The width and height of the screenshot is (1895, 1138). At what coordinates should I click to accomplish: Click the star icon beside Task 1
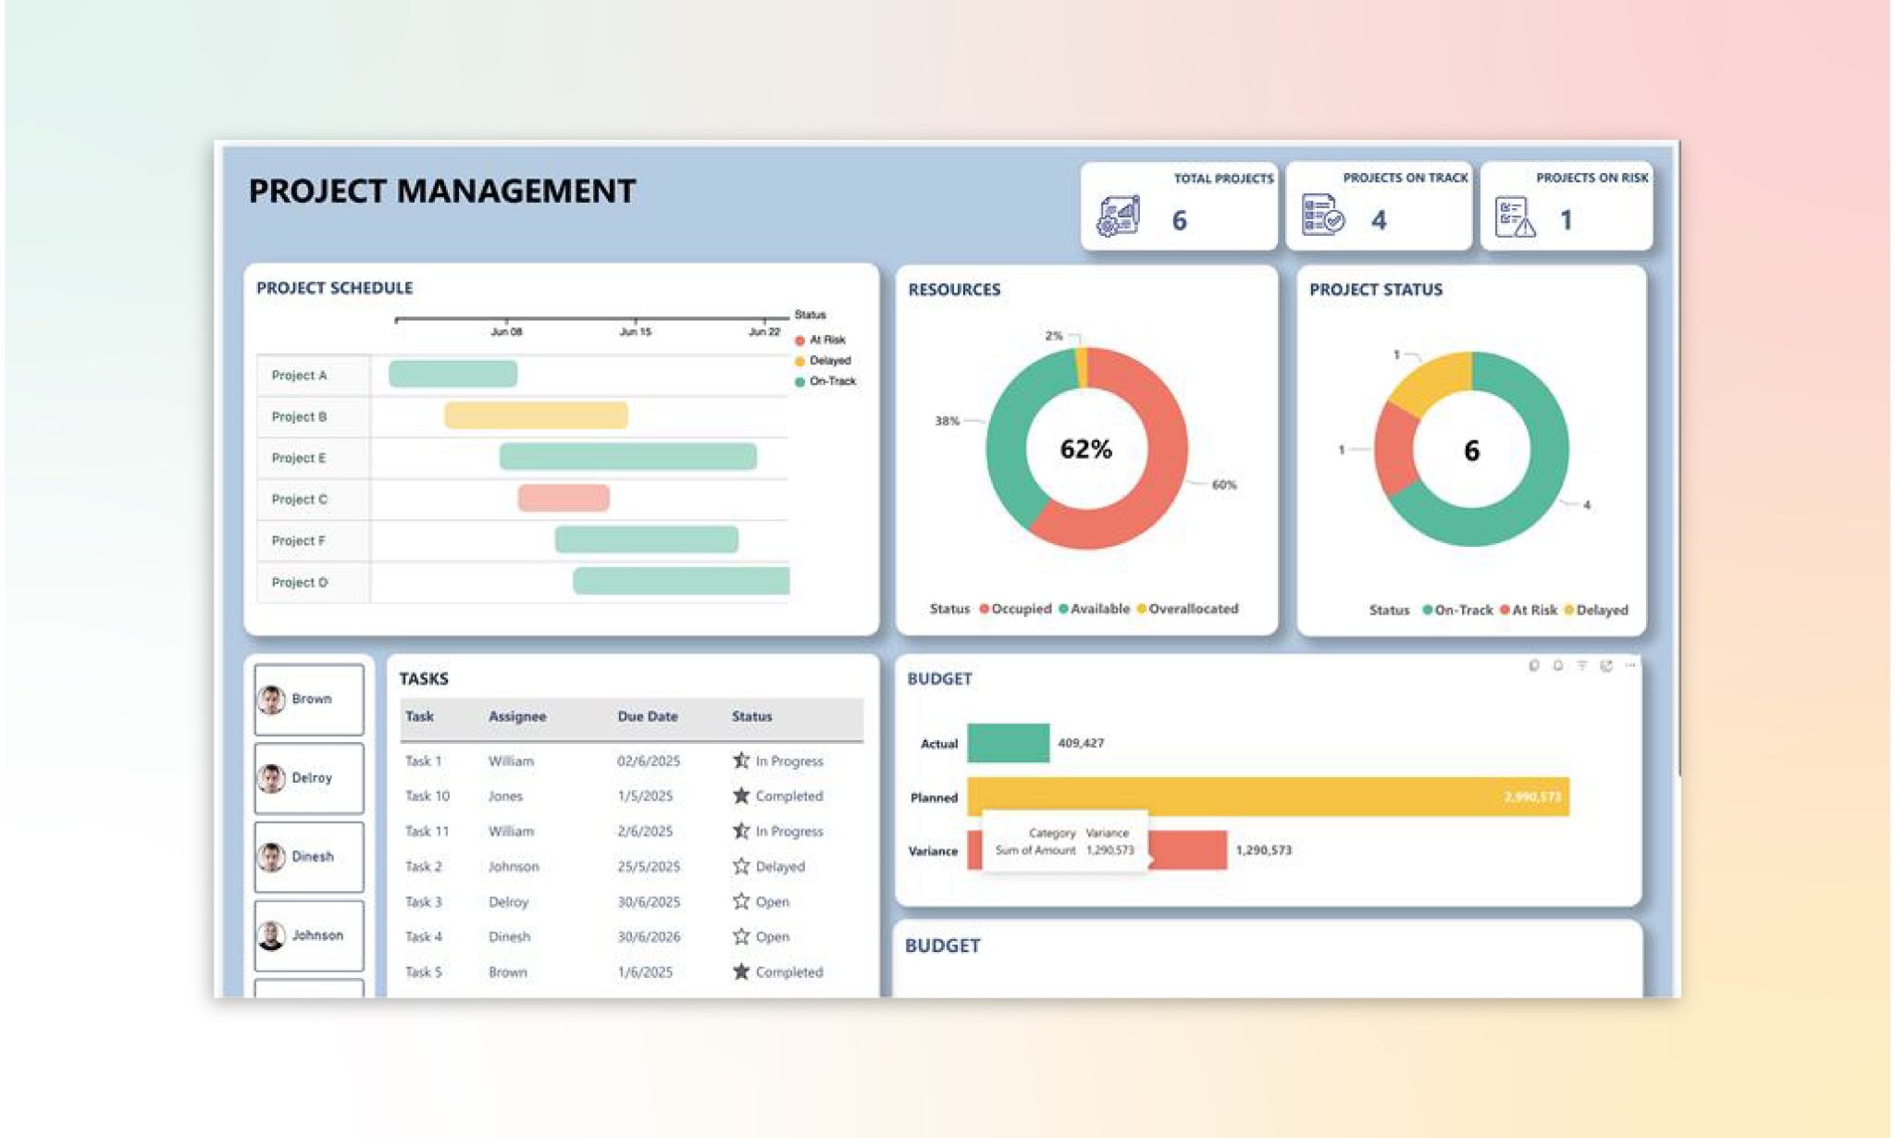[740, 761]
